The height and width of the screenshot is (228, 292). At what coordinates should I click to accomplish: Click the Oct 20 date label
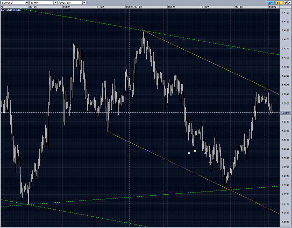pos(33,7)
